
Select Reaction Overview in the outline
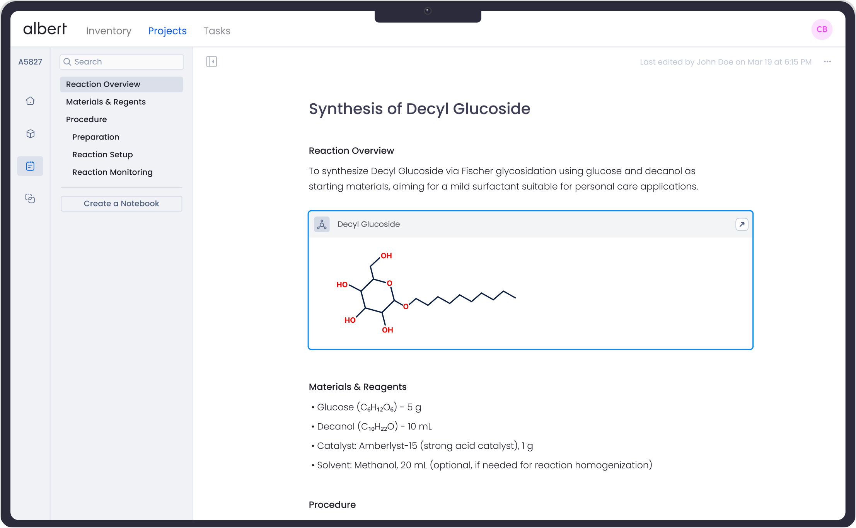coord(103,84)
